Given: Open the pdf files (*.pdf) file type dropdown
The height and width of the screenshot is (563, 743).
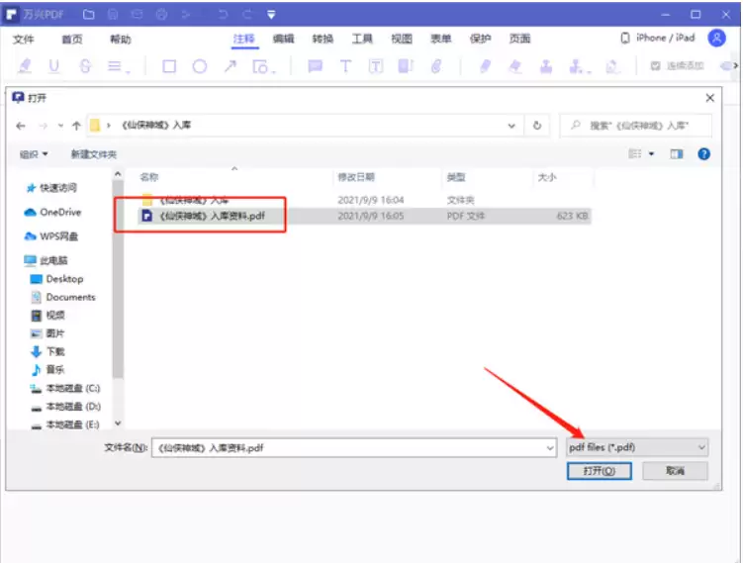Looking at the screenshot, I should tap(637, 447).
